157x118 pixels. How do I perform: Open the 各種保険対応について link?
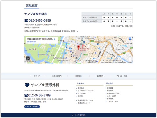point(85,100)
